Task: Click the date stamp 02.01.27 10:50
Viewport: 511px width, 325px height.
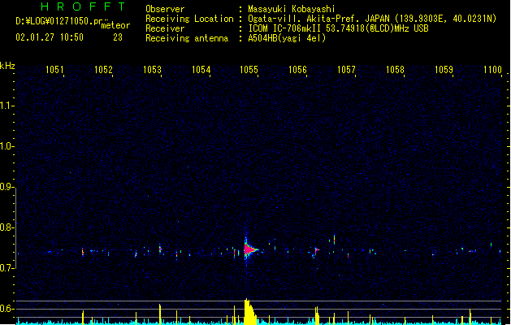Action: (50, 37)
